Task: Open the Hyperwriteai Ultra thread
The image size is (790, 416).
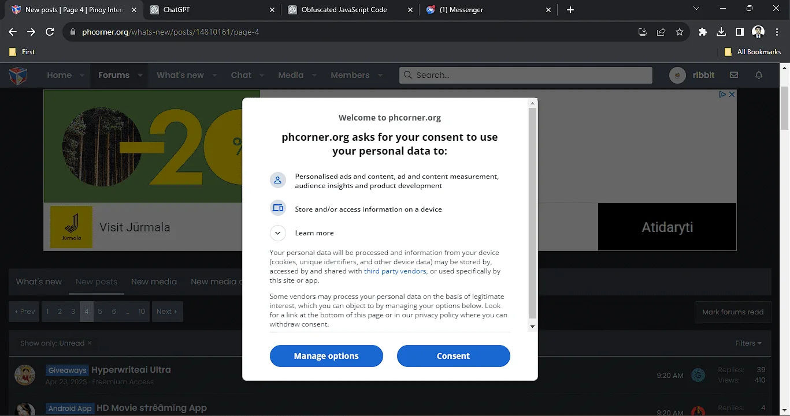Action: pos(131,370)
